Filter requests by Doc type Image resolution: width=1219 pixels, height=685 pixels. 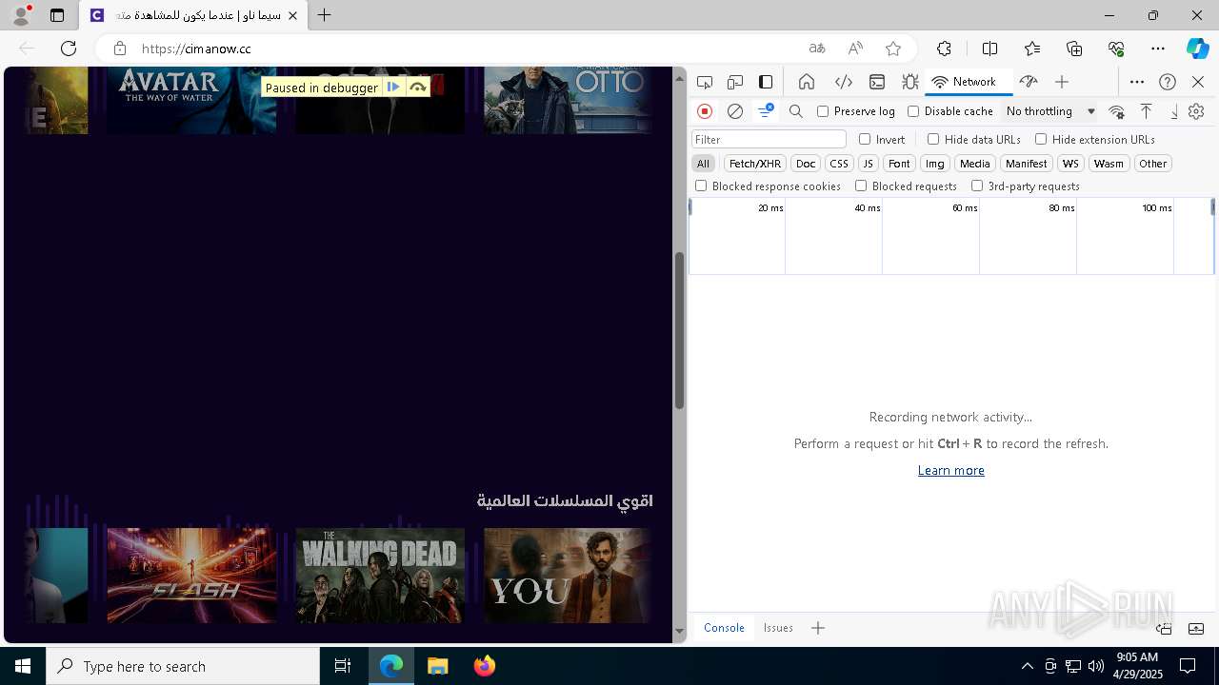(806, 164)
